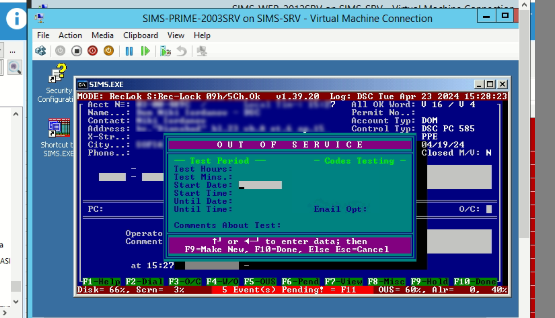Click the Enhanced Session icon

pyautogui.click(x=202, y=51)
